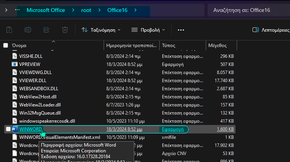This screenshot has height=162, width=290.
Task: Sort by Name (Όνομα) column header
Action: [x=19, y=46]
